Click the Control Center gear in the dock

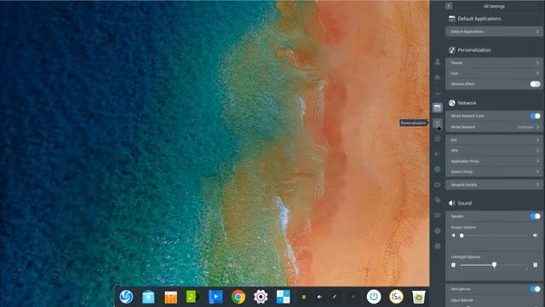[261, 297]
